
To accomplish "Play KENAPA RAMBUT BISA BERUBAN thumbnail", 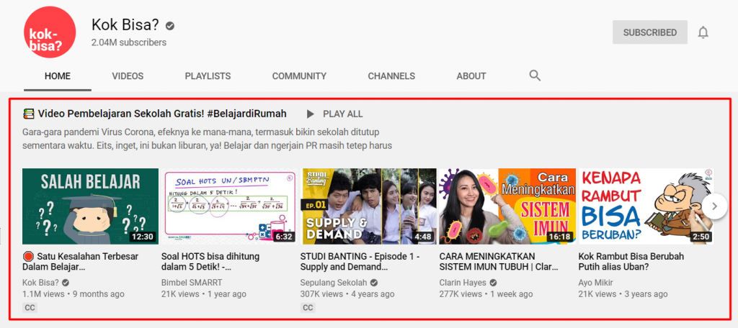I will point(646,206).
